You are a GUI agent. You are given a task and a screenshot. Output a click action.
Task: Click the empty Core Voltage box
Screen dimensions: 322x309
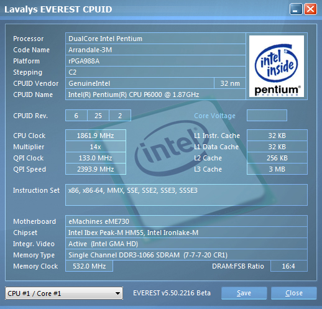pyautogui.click(x=267, y=116)
